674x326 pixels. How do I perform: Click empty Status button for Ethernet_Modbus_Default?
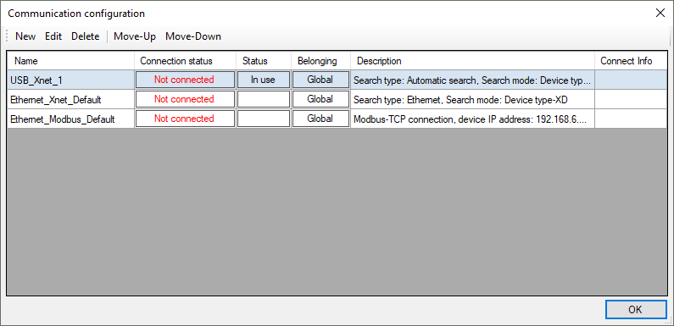tap(264, 119)
